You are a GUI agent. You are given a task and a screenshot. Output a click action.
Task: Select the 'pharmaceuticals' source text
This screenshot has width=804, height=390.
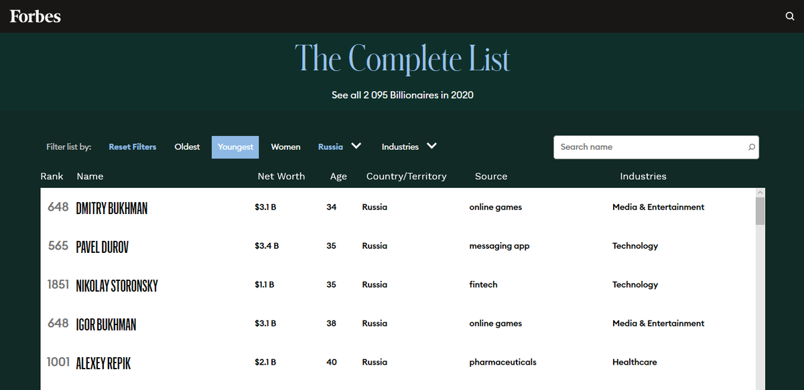tap(503, 363)
